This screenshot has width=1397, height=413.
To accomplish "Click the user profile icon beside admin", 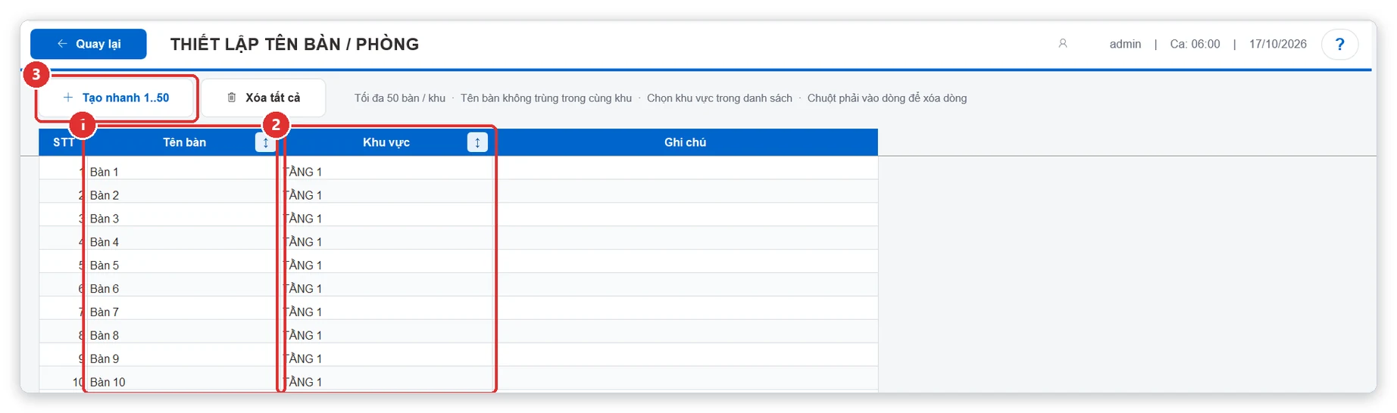I will click(1063, 44).
